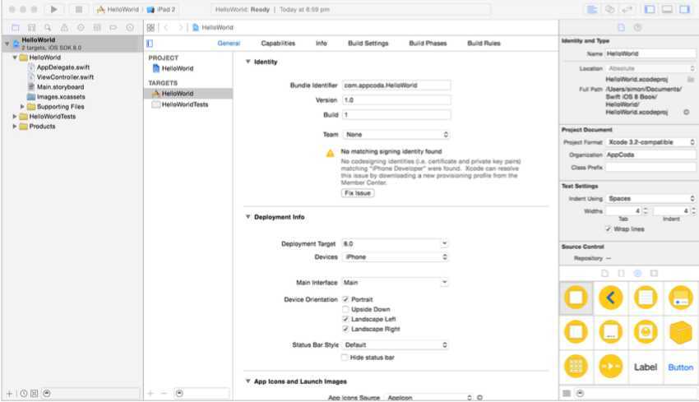Open the Indent Using Spaces dropdown
The width and height of the screenshot is (699, 402).
pyautogui.click(x=650, y=198)
